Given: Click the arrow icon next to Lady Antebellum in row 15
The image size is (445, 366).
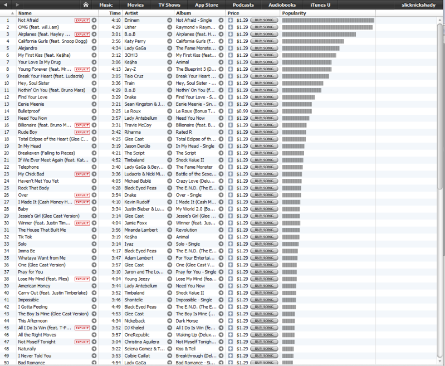Looking at the screenshot, I should pyautogui.click(x=170, y=118).
